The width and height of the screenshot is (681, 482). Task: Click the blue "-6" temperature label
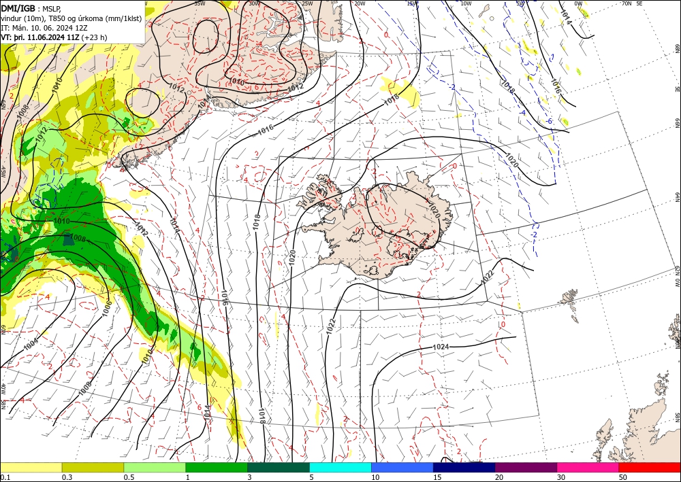(549, 122)
